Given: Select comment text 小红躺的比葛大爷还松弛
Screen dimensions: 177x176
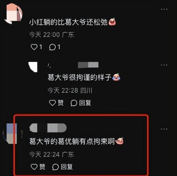Looking at the screenshot, I should tap(68, 22).
